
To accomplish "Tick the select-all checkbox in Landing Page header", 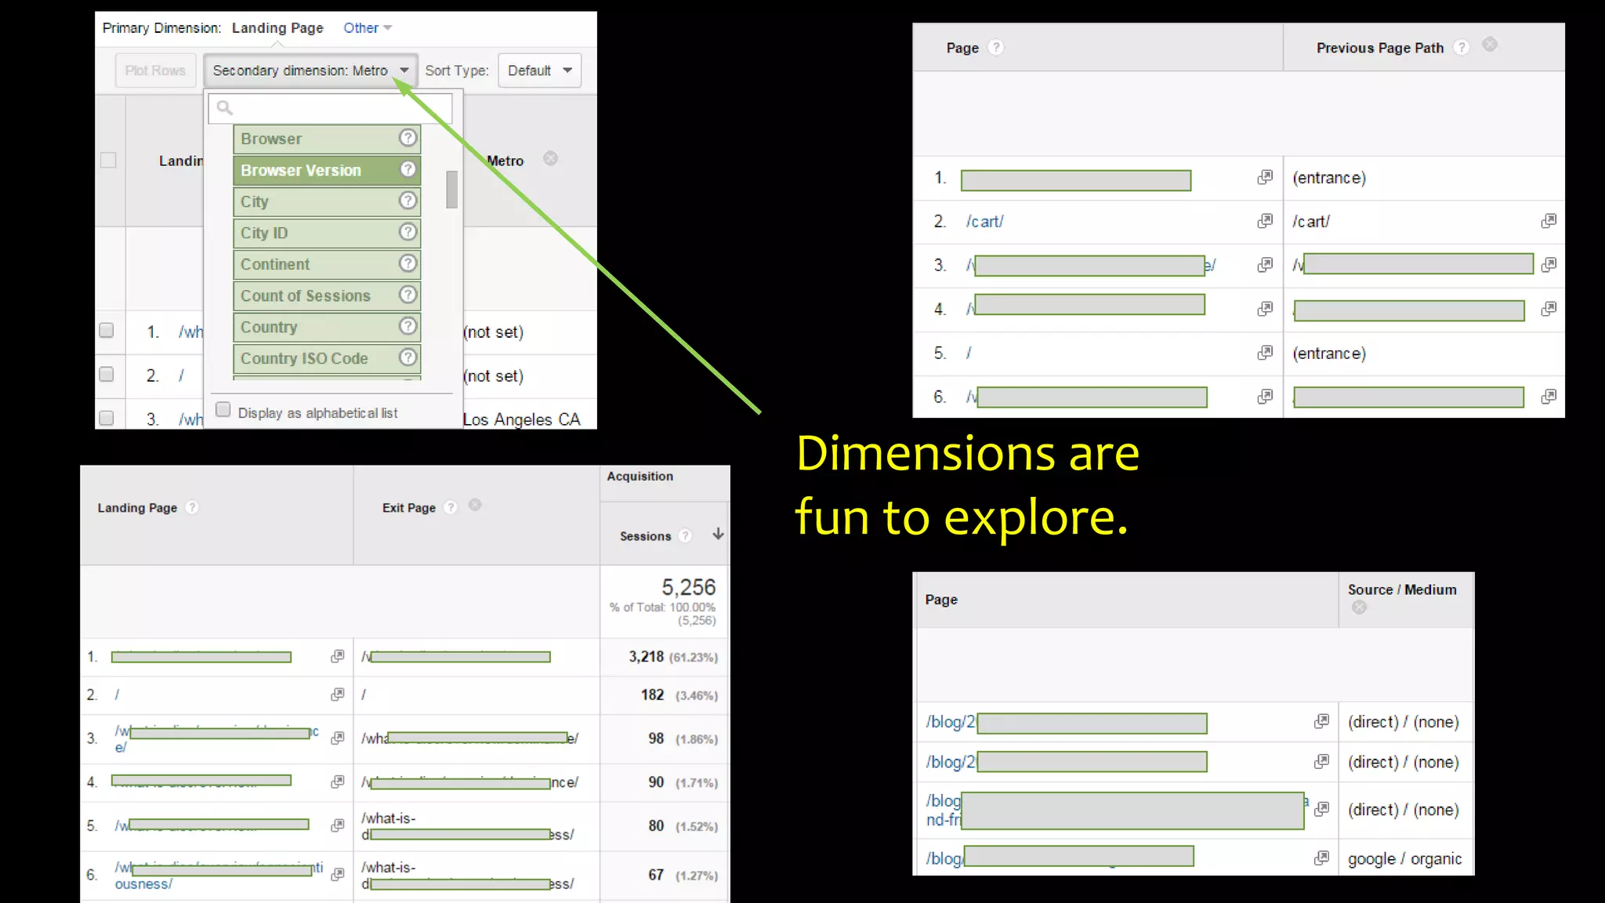I will (x=108, y=160).
